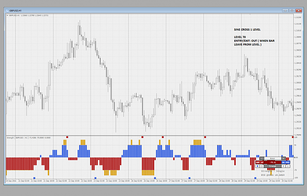Click the 'SINE CROSS 1 LEVEL' text label
This screenshot has width=307, height=196.
[x=247, y=29]
